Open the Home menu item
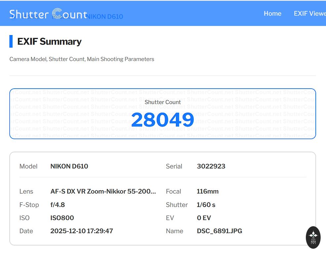This screenshot has height=254, width=326. [272, 14]
